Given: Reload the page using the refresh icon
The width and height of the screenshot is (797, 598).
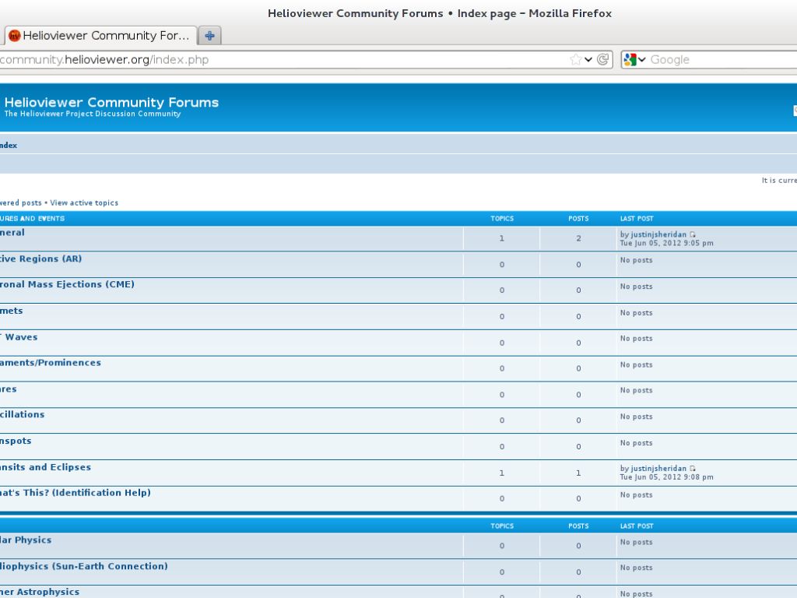Looking at the screenshot, I should coord(602,60).
